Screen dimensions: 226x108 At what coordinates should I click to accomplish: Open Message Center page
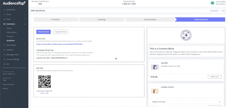click(x=13, y=55)
